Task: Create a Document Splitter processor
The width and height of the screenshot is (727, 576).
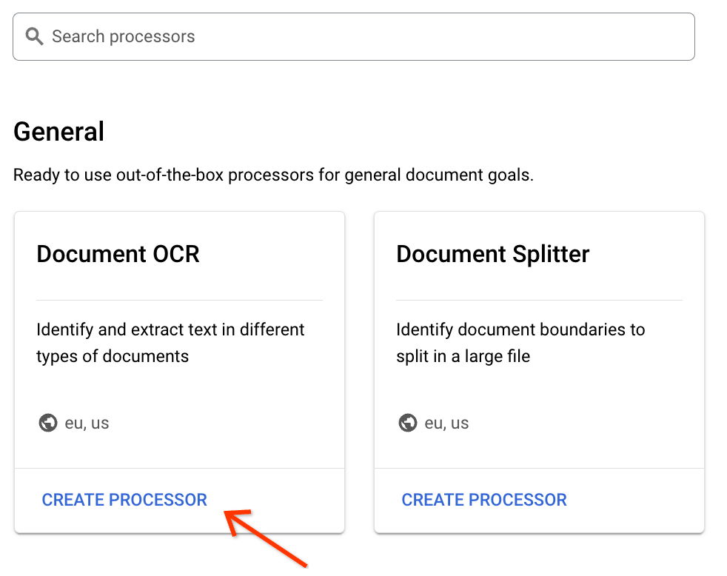Action: click(x=484, y=500)
